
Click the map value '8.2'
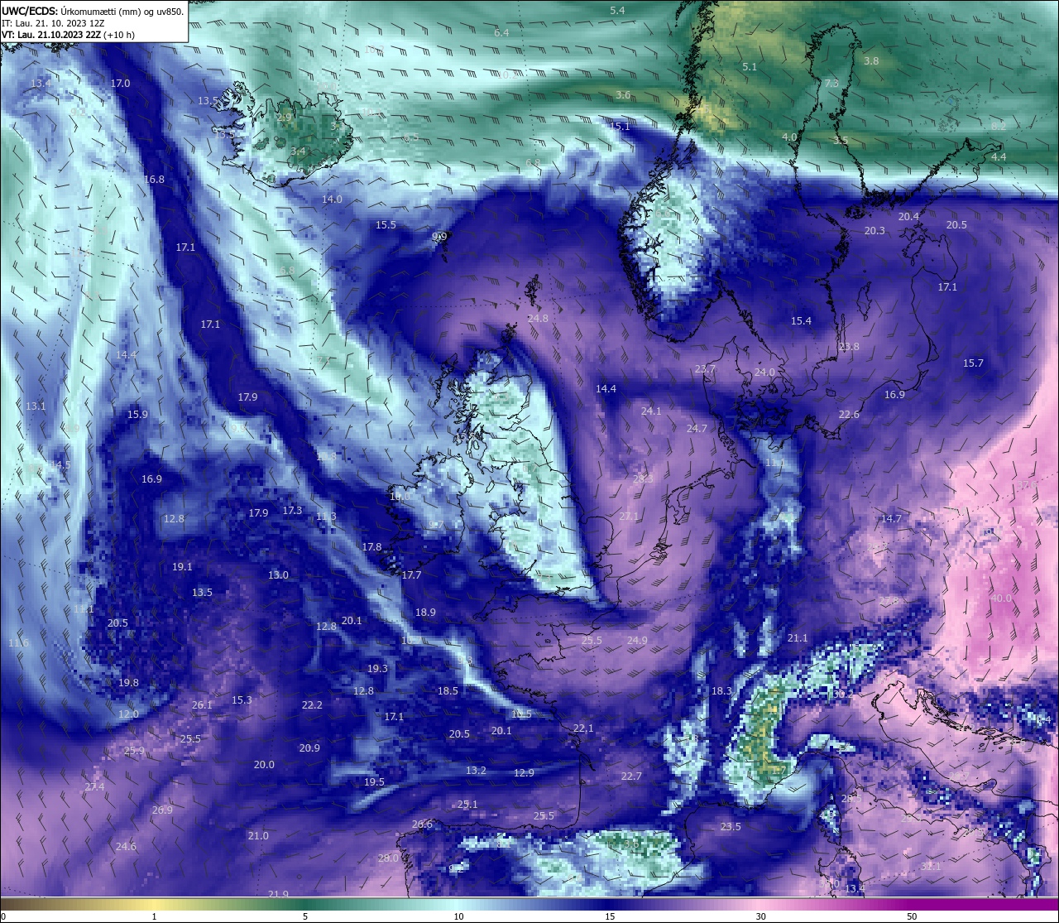pyautogui.click(x=999, y=126)
